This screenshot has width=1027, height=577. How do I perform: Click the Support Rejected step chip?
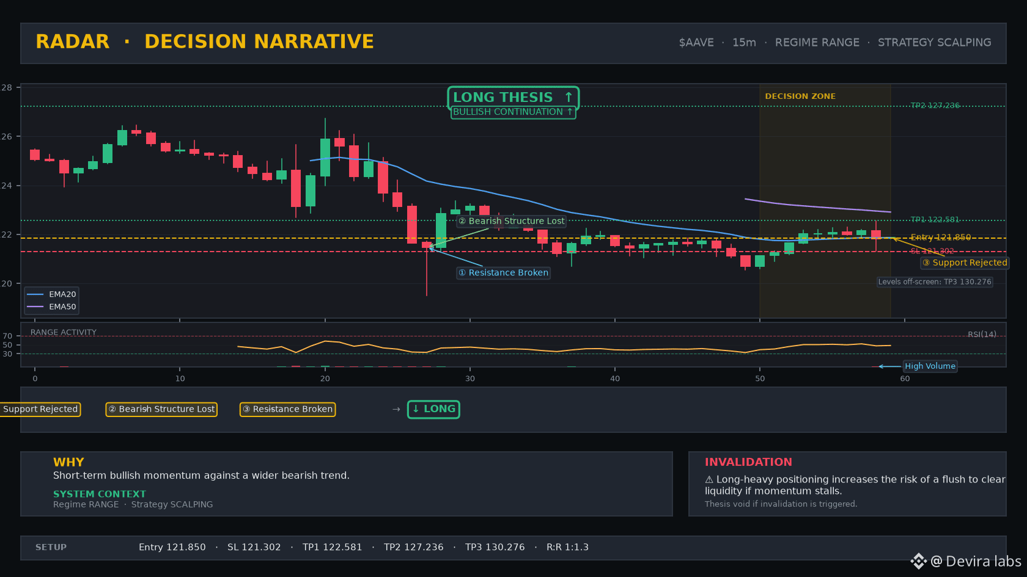click(x=40, y=409)
